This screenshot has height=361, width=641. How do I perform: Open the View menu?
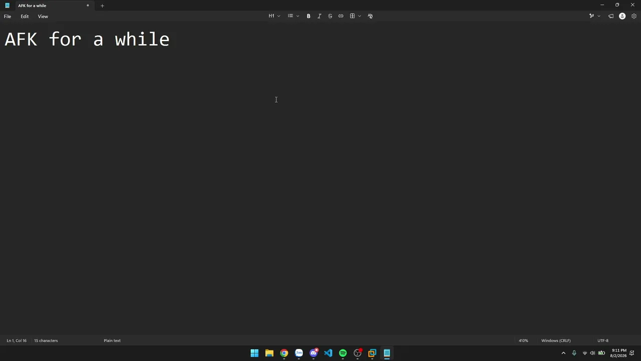click(x=43, y=17)
